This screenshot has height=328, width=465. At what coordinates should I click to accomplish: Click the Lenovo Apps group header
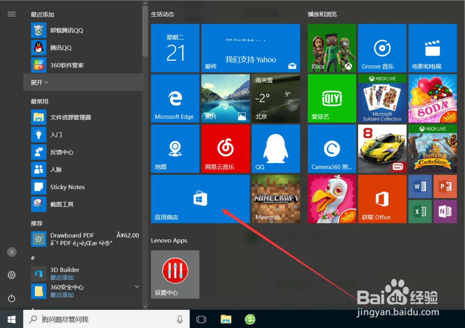tap(169, 241)
